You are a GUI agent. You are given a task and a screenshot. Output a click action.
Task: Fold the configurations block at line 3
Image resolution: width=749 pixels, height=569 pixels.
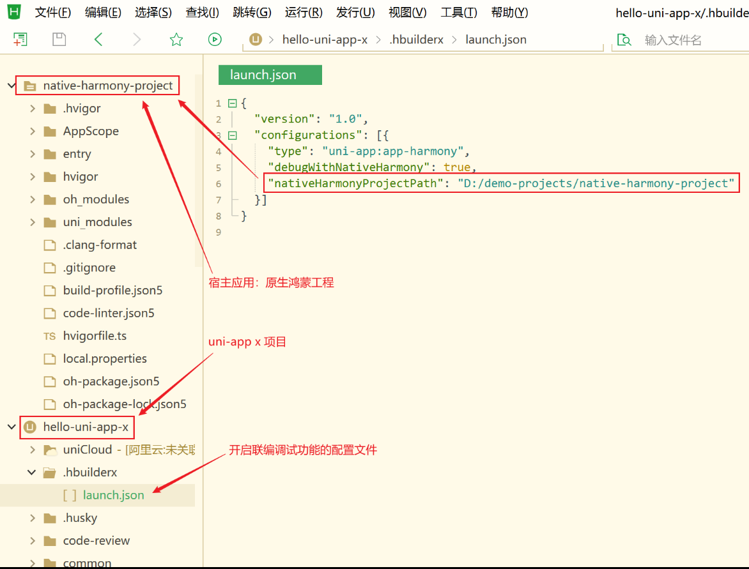(233, 135)
